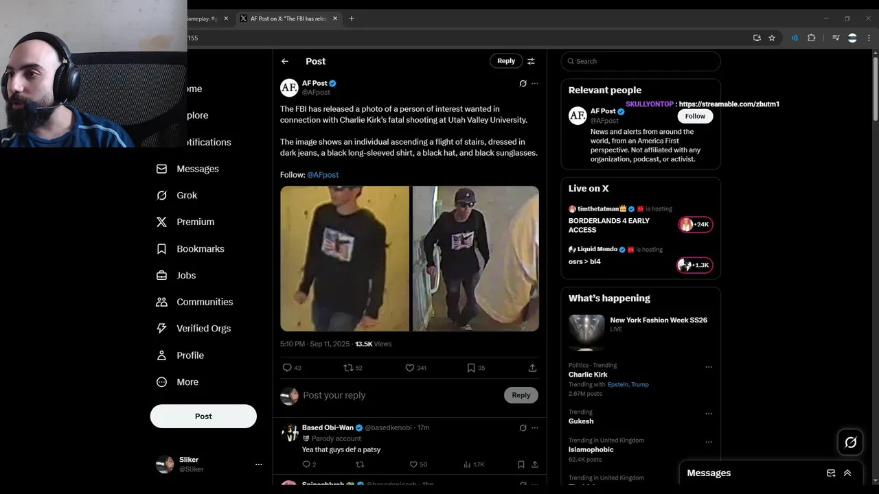Open account menu dots next to Sliker
Screen dimensions: 879x494
(259, 464)
